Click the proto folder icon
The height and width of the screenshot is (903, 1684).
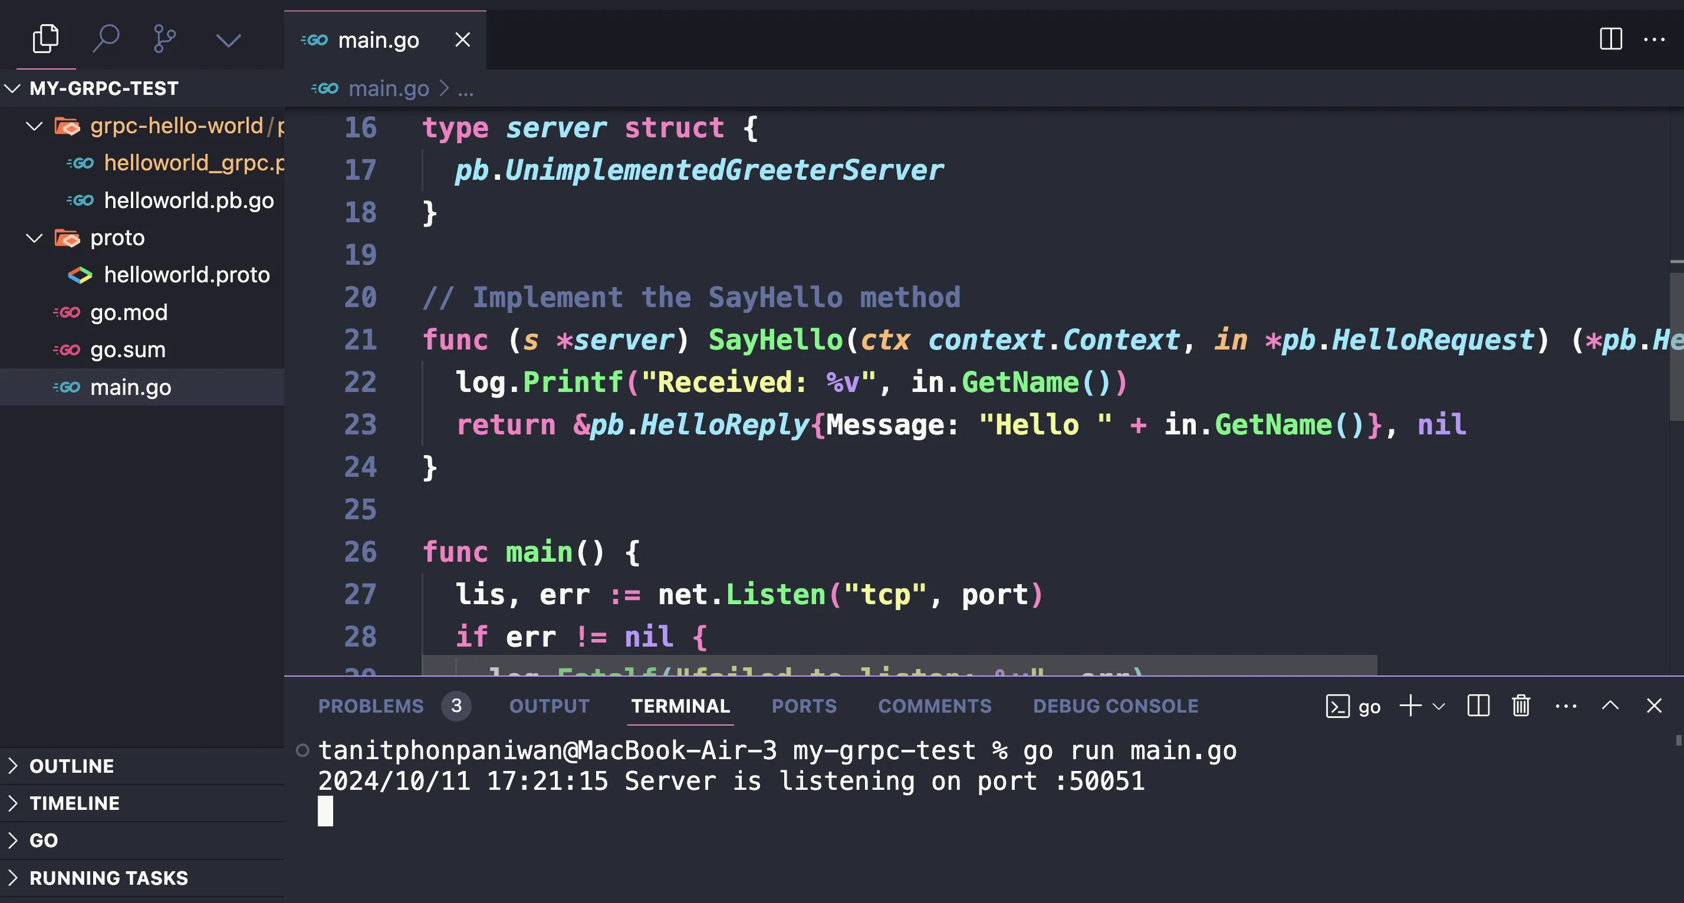(x=67, y=238)
